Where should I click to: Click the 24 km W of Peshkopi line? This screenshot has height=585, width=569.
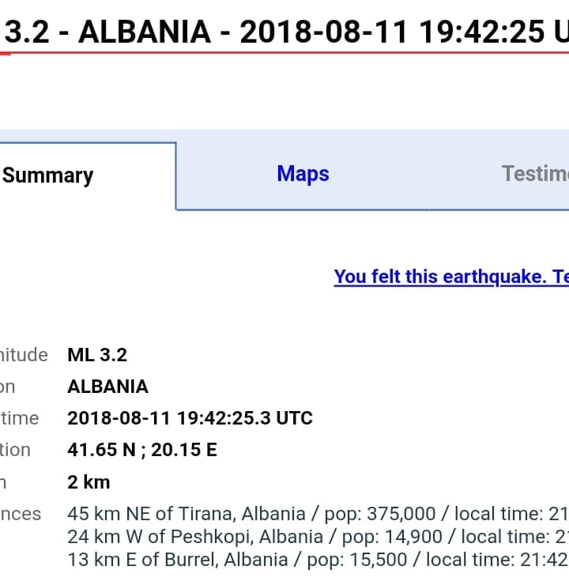click(x=316, y=537)
